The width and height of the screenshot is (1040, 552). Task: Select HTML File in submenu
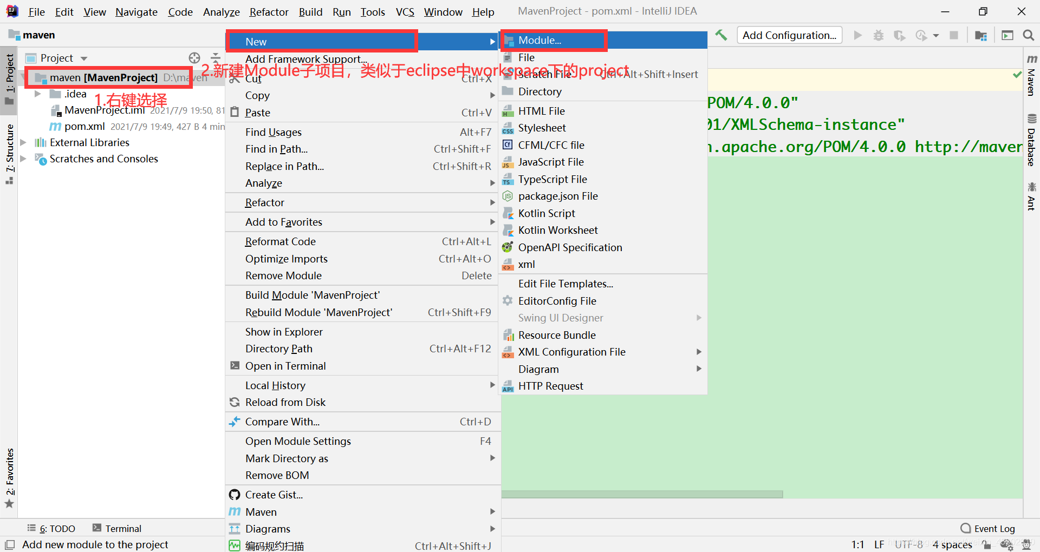click(x=603, y=111)
